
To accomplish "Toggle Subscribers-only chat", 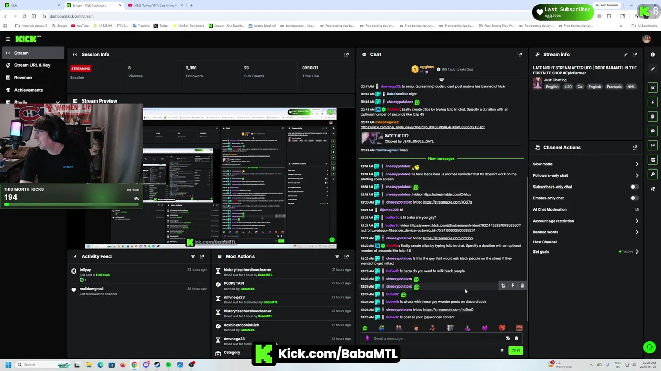I will point(634,187).
